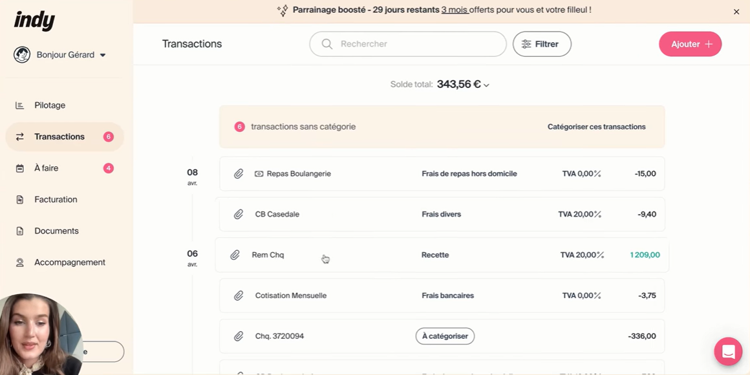The image size is (750, 375).
Task: Click the paperclip icon on Repas Boulangerie
Action: (x=239, y=174)
